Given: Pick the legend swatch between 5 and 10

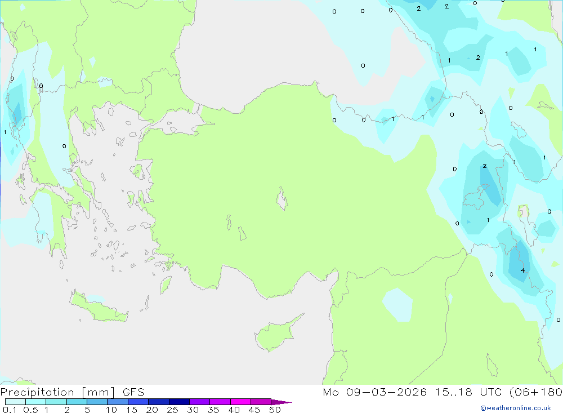Looking at the screenshot, I should tap(97, 402).
